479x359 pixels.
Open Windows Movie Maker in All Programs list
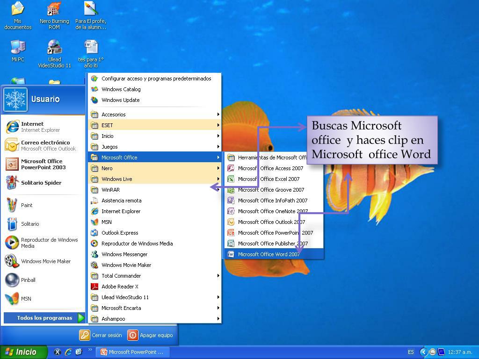(x=154, y=265)
